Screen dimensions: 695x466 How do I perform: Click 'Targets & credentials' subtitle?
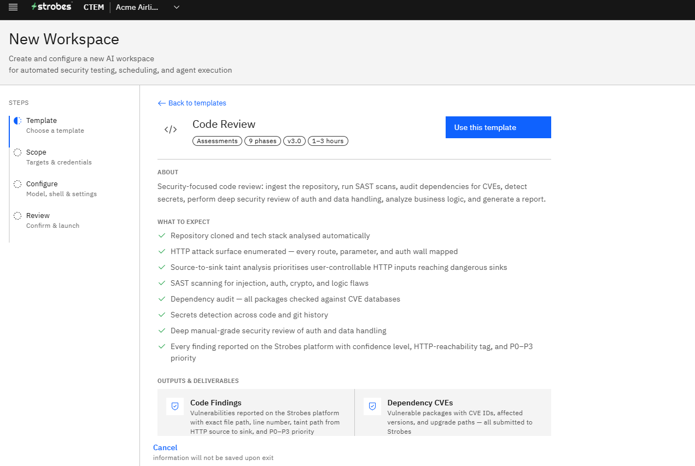pyautogui.click(x=59, y=162)
